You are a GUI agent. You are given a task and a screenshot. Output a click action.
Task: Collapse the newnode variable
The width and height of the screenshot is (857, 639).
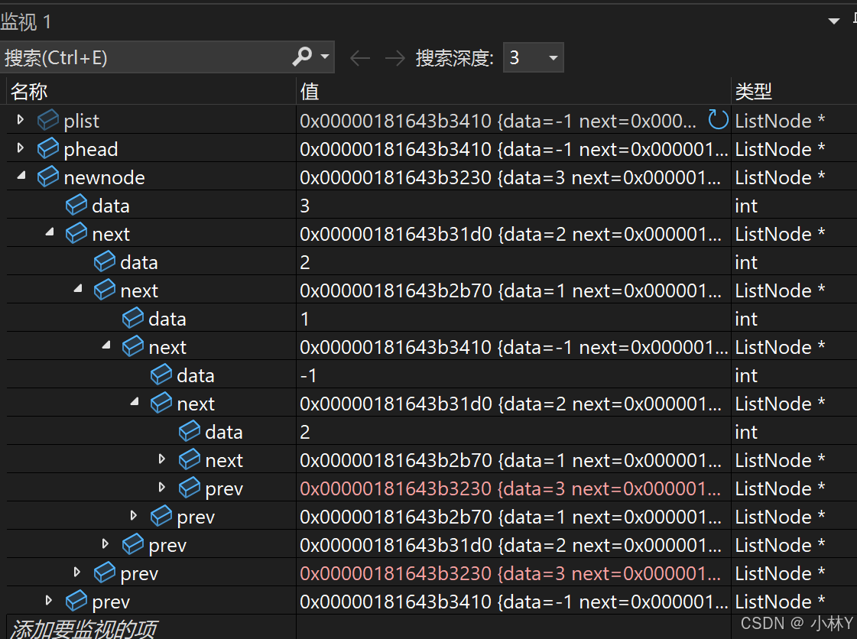coord(21,176)
